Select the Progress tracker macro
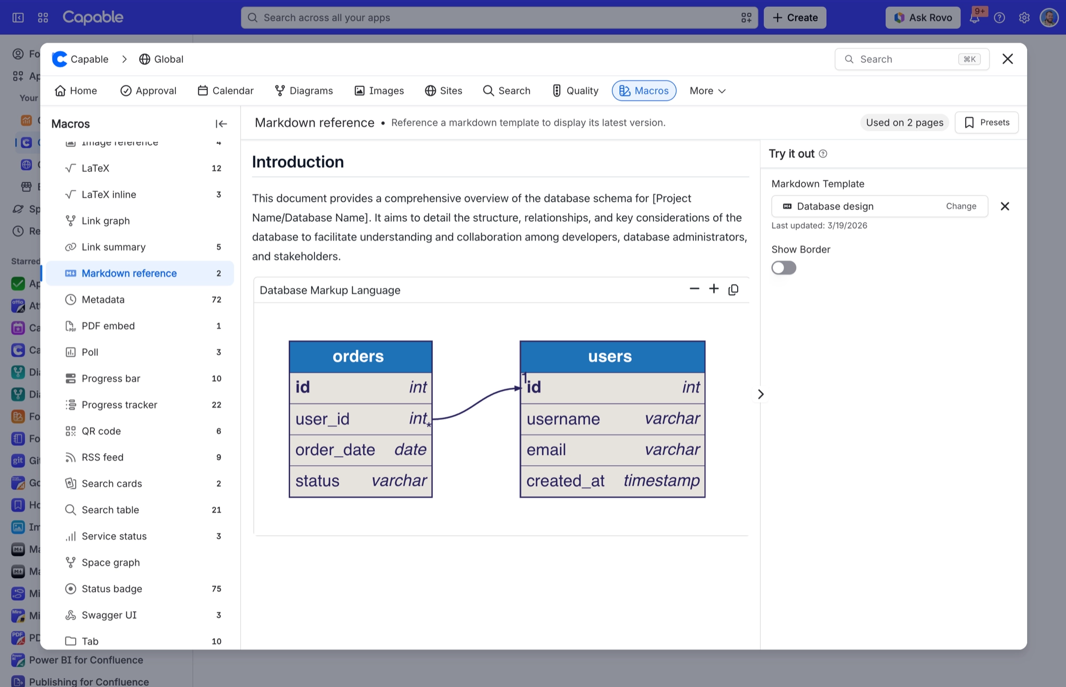Screen dimensions: 1066x687 pos(140,405)
